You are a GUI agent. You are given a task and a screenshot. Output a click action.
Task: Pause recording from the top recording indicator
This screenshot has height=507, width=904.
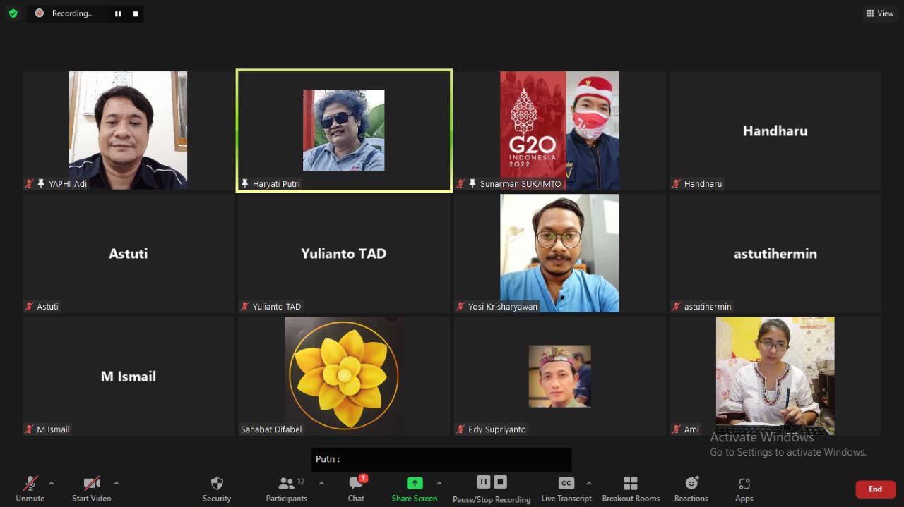[x=118, y=13]
